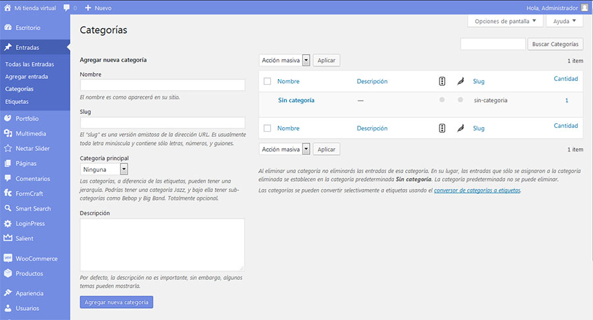The width and height of the screenshot is (593, 320).
Task: Open the bottom Acción masiva dropdown
Action: 285,149
